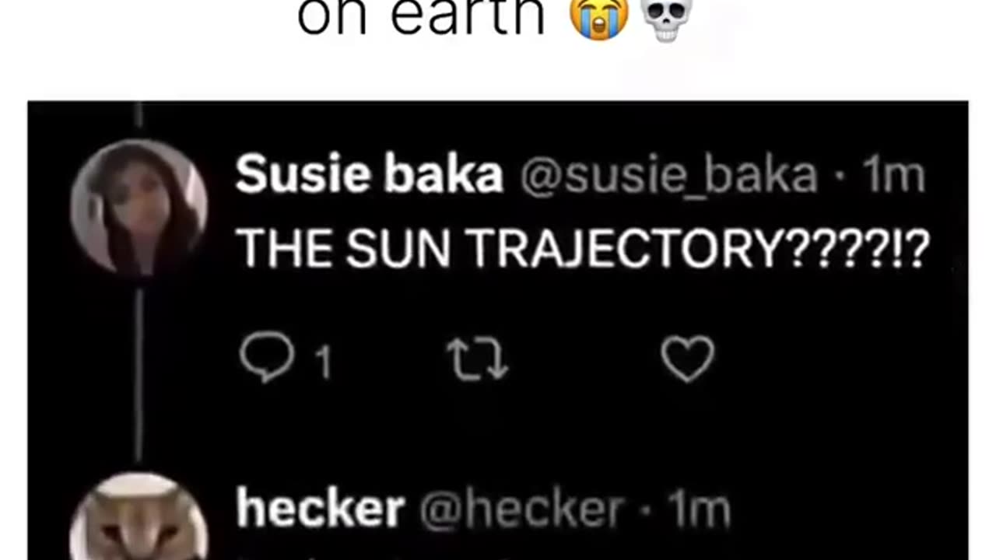
Task: Click the reply speech bubble icon
Action: (267, 359)
